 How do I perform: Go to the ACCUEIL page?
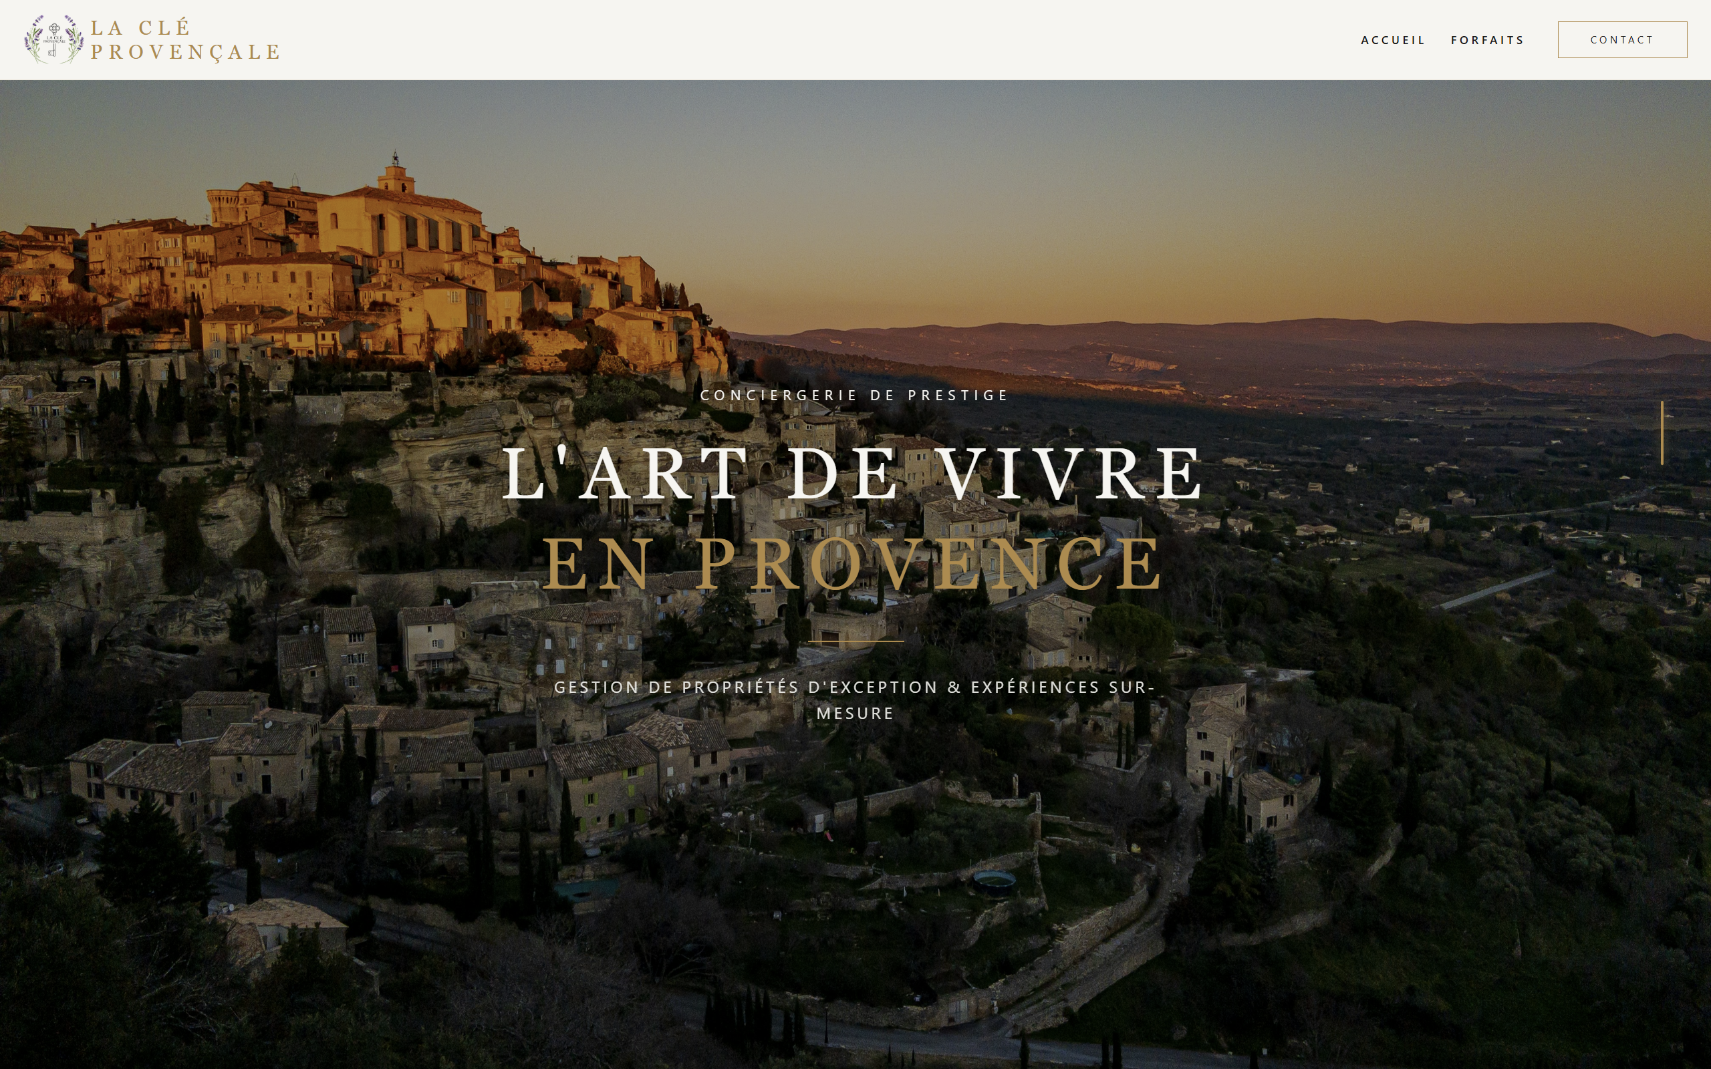tap(1393, 40)
